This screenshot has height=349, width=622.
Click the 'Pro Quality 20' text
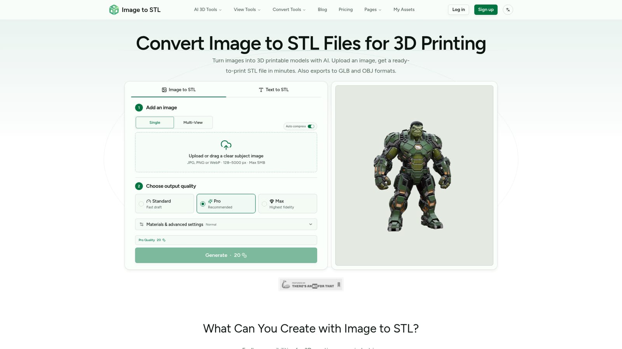[150, 240]
